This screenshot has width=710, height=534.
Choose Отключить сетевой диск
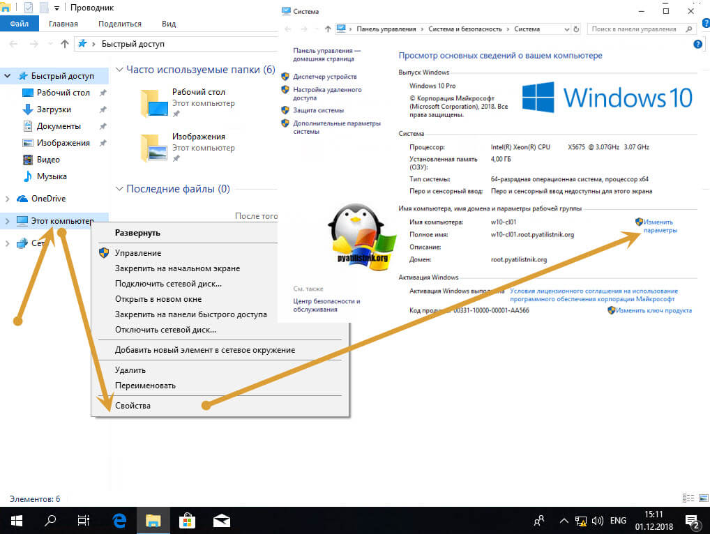(x=165, y=330)
